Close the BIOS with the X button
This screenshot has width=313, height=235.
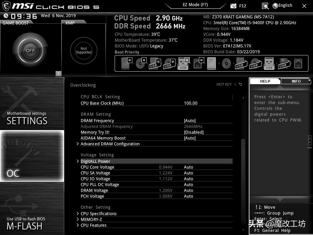pos(304,6)
